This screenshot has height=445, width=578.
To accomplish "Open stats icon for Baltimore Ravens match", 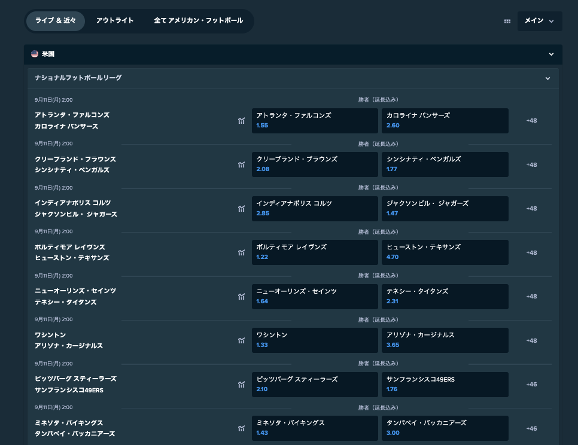I will pos(242,253).
